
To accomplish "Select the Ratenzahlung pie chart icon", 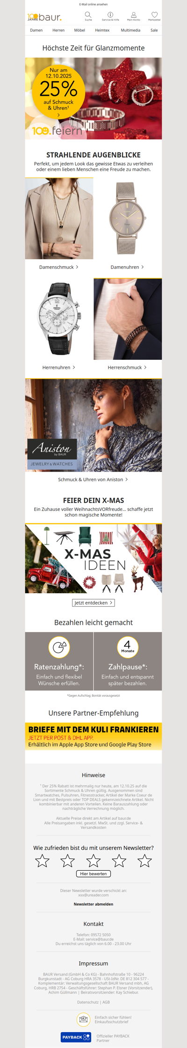I will point(59,647).
